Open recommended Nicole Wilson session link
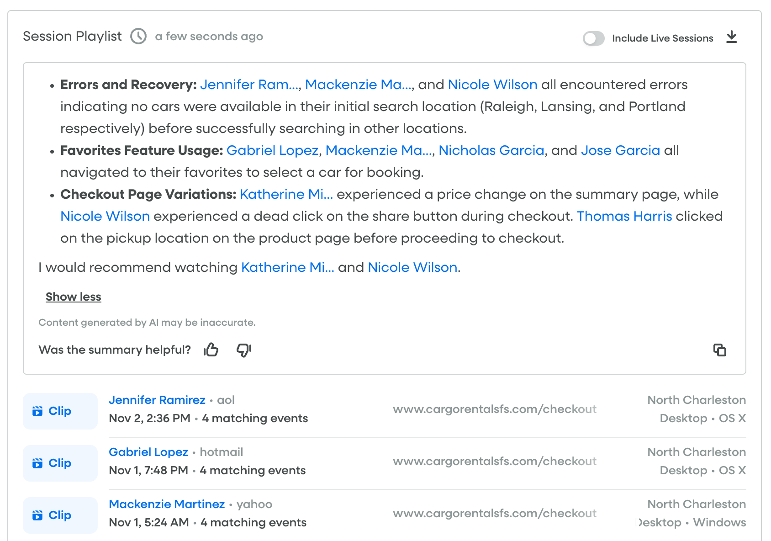Screen dimensions: 771x541 412,267
